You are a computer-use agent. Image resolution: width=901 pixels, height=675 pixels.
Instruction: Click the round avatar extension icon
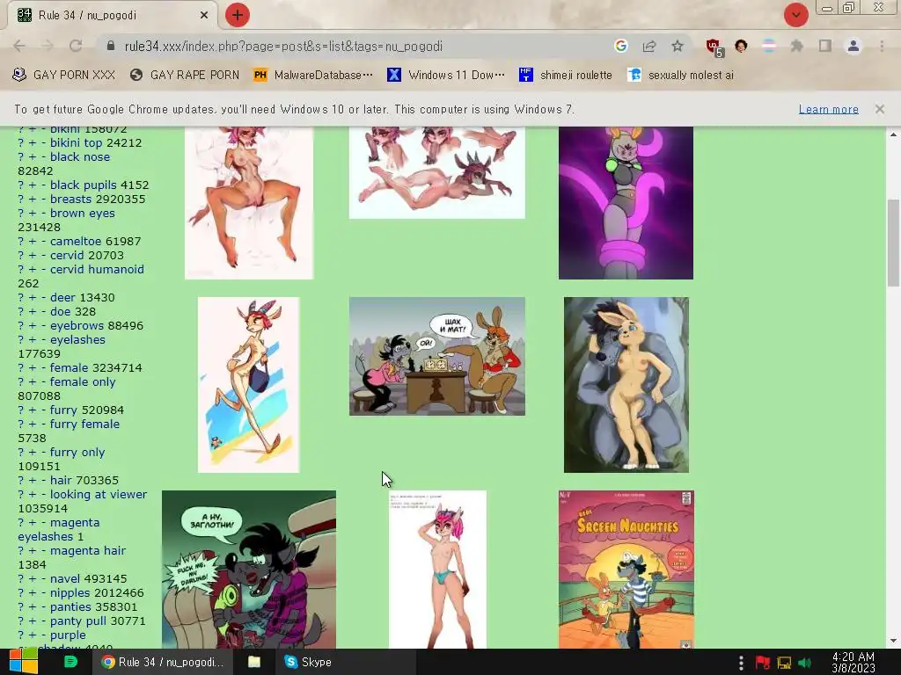tap(741, 46)
